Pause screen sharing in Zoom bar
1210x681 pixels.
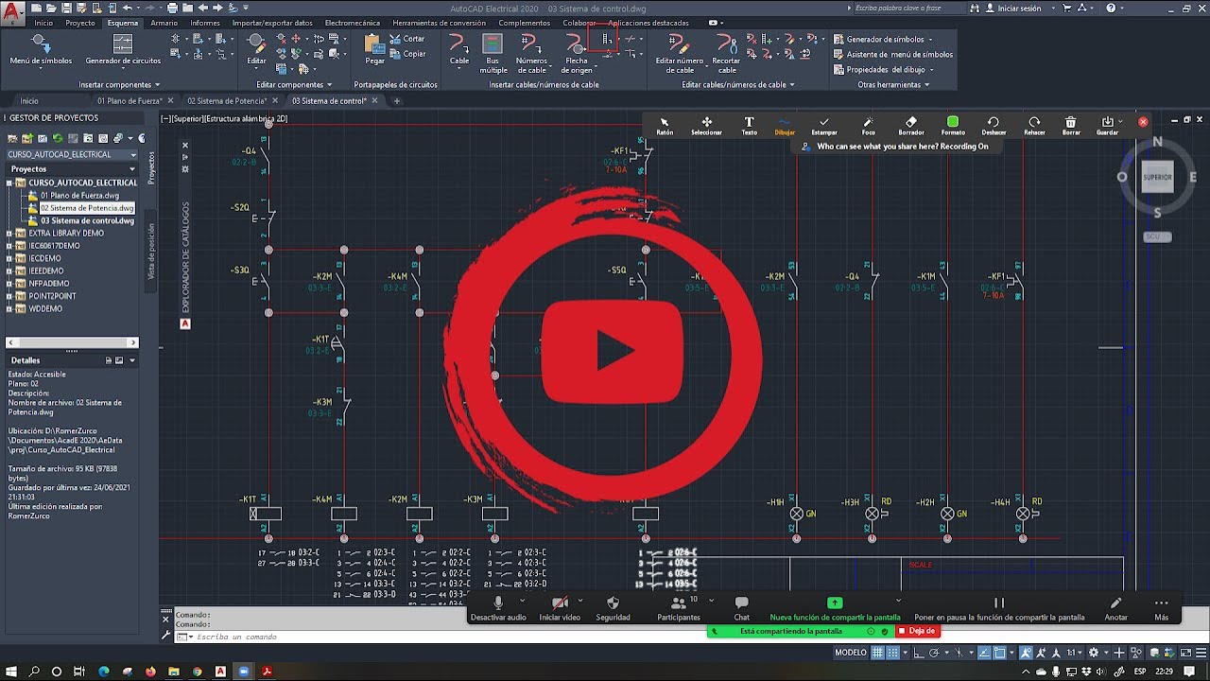pyautogui.click(x=999, y=608)
